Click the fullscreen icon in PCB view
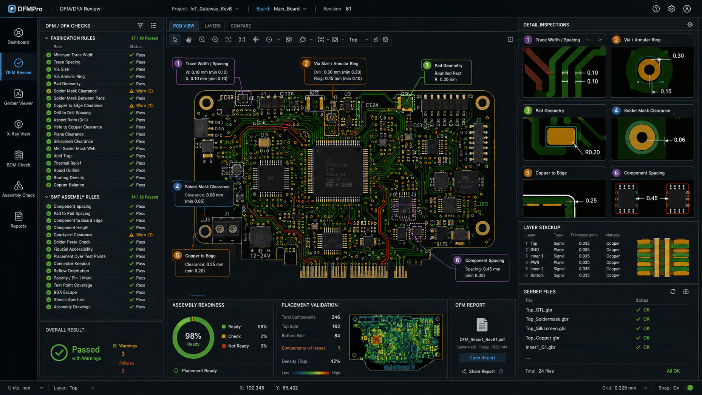Screen dimensions: 702x395 [x=510, y=39]
